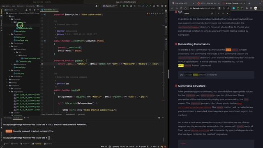The height and width of the screenshot is (148, 263).
Task: Collapse all in Project panel
Action: point(30,10)
